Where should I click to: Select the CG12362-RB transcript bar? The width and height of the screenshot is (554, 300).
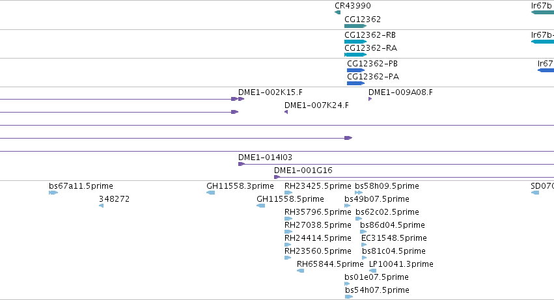click(355, 42)
